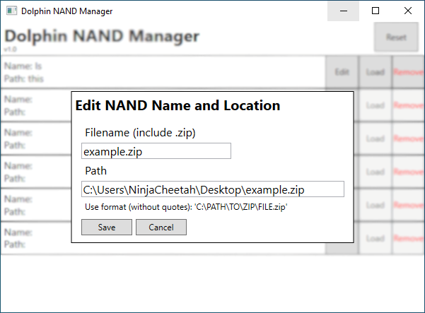The width and height of the screenshot is (425, 313).
Task: Minimize the Dolphin NAND Manager window
Action: pos(344,11)
